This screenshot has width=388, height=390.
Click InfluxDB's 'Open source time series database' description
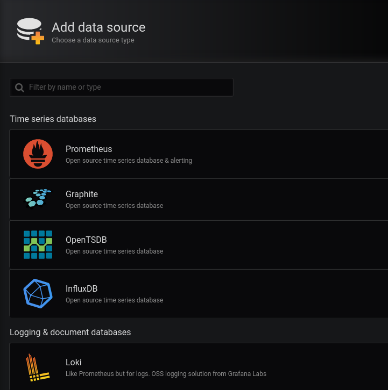click(115, 300)
